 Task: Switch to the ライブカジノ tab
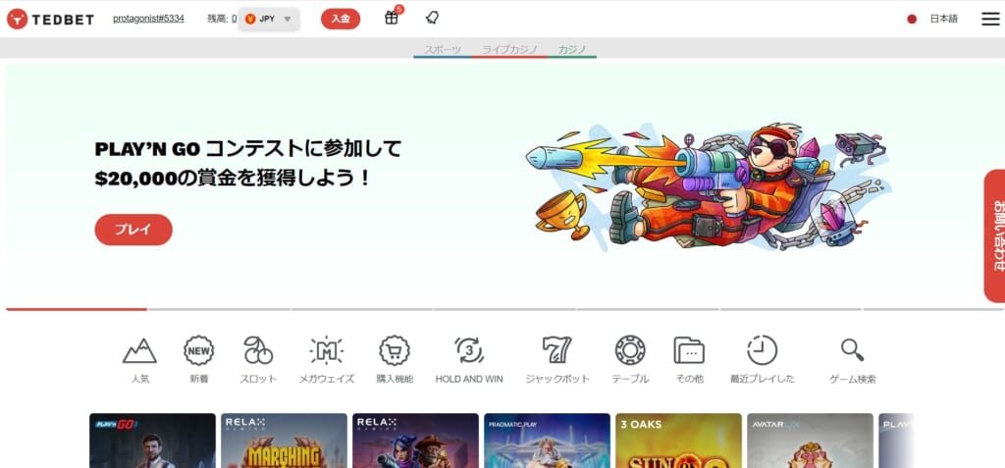point(509,49)
